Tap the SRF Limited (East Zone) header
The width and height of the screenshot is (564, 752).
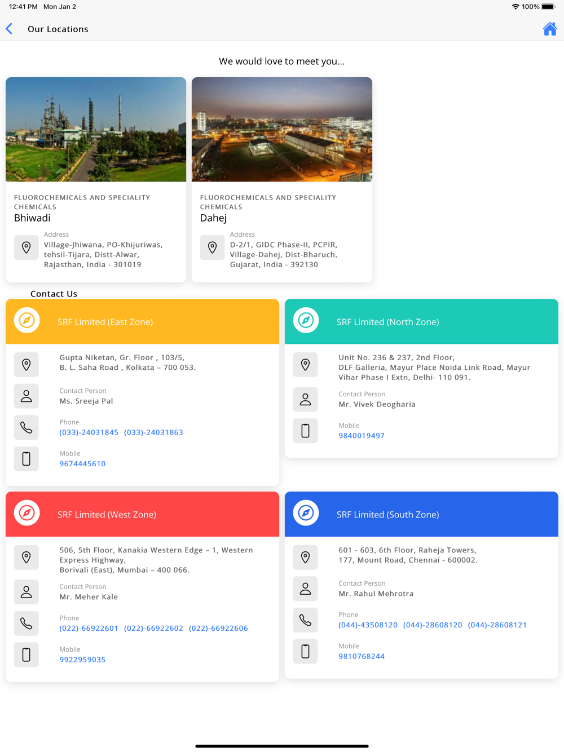pos(142,321)
